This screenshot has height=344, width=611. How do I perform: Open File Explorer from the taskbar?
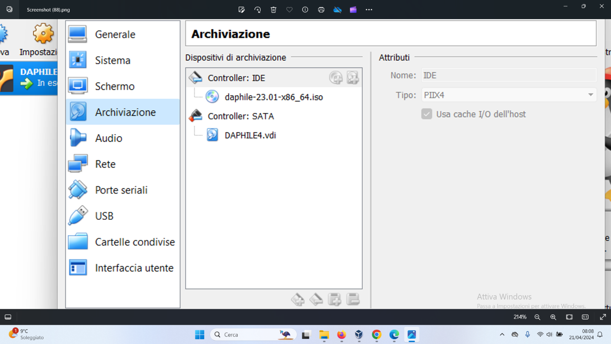pyautogui.click(x=324, y=334)
